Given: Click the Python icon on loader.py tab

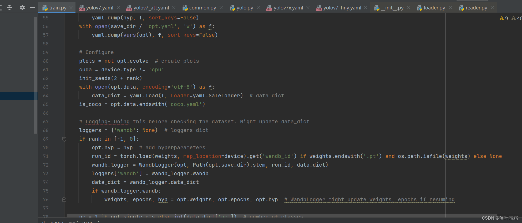Looking at the screenshot, I should click(x=420, y=8).
